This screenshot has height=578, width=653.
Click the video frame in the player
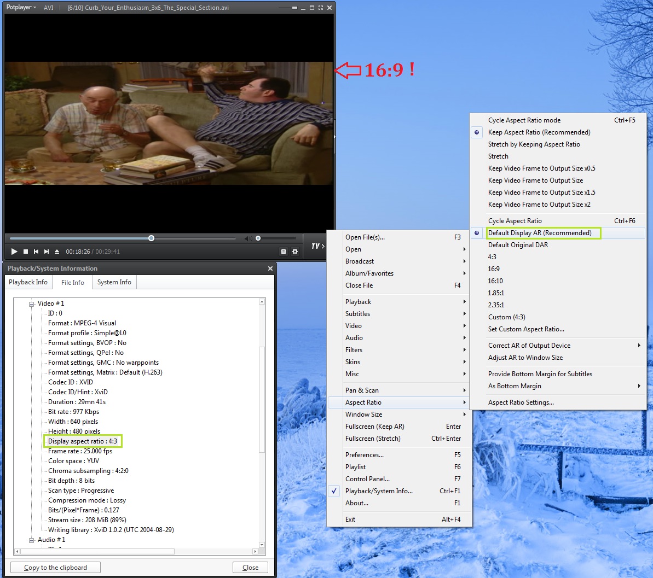point(169,123)
